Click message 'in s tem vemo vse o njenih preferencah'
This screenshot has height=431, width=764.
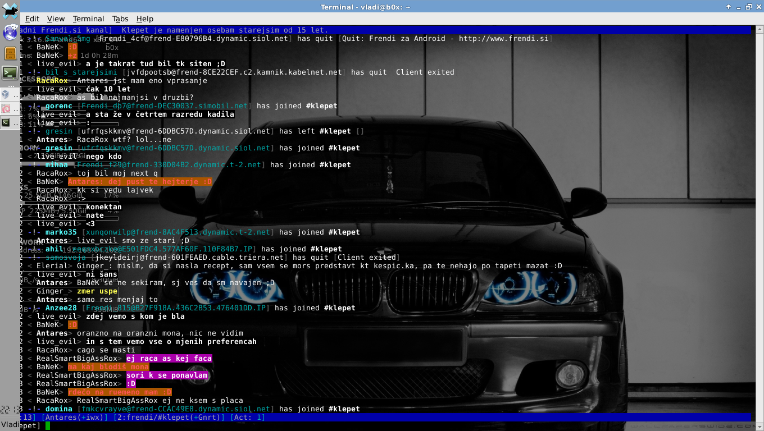pos(171,342)
